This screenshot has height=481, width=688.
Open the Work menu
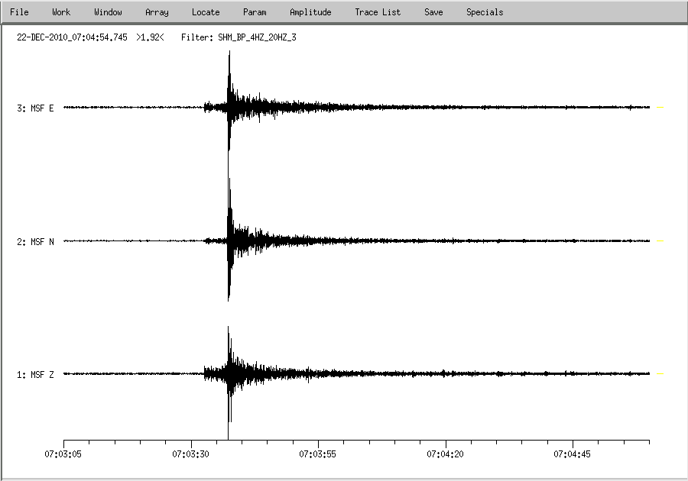pos(61,12)
